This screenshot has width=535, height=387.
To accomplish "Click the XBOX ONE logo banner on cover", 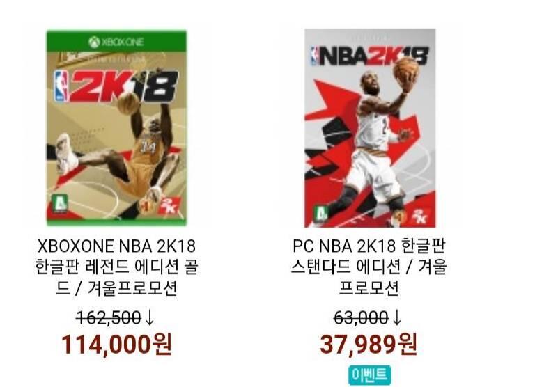I will 117,42.
